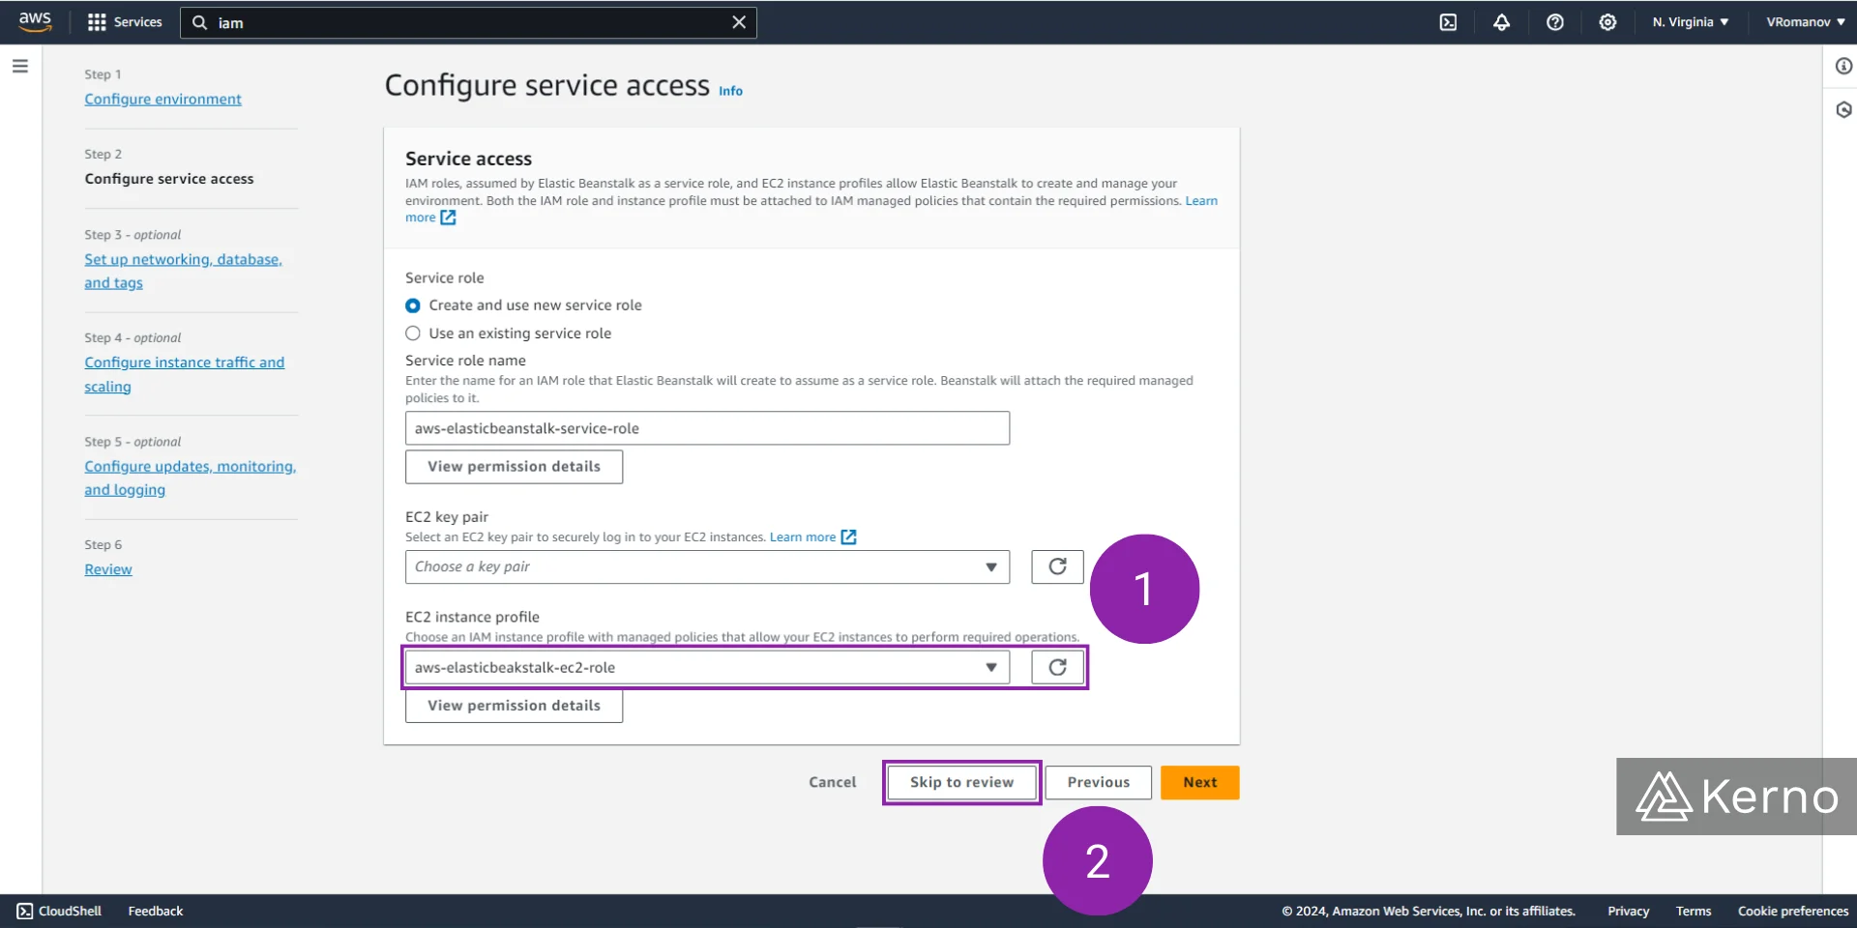Open the hexagon tutorials icon on the right edge
This screenshot has height=928, width=1857.
[x=1843, y=109]
